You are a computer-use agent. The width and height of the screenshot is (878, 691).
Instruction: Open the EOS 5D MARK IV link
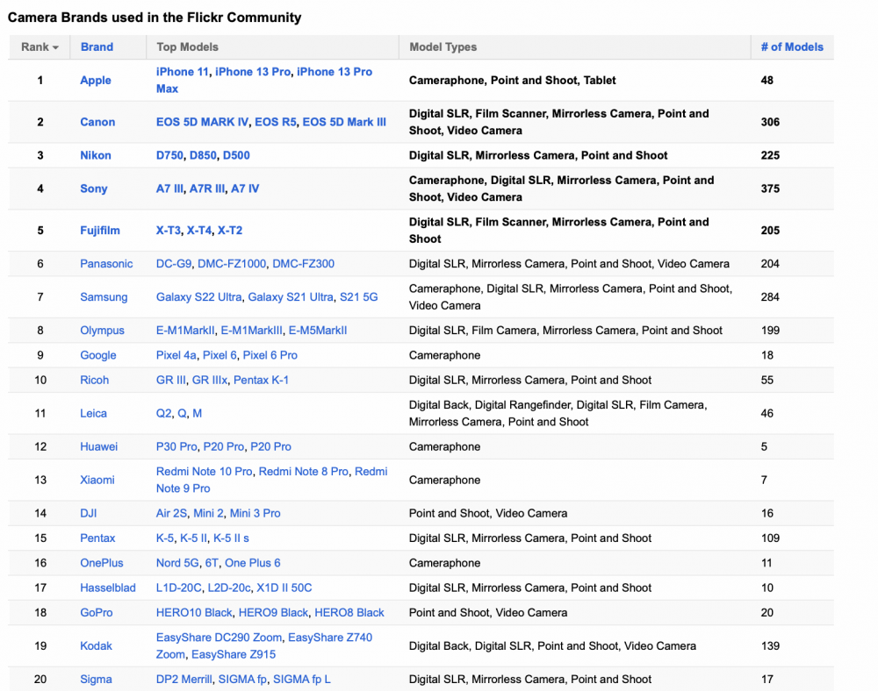click(202, 122)
